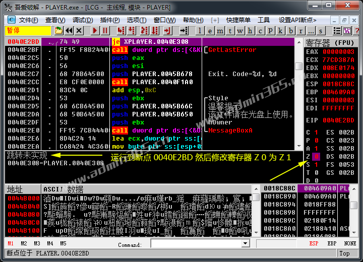Click the stack pane scrollbar down arrow
The width and height of the screenshot is (363, 262).
(x=354, y=232)
